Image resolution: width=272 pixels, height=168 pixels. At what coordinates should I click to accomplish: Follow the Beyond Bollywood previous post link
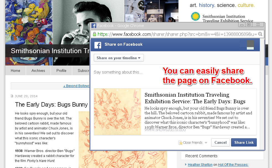pyautogui.click(x=76, y=86)
